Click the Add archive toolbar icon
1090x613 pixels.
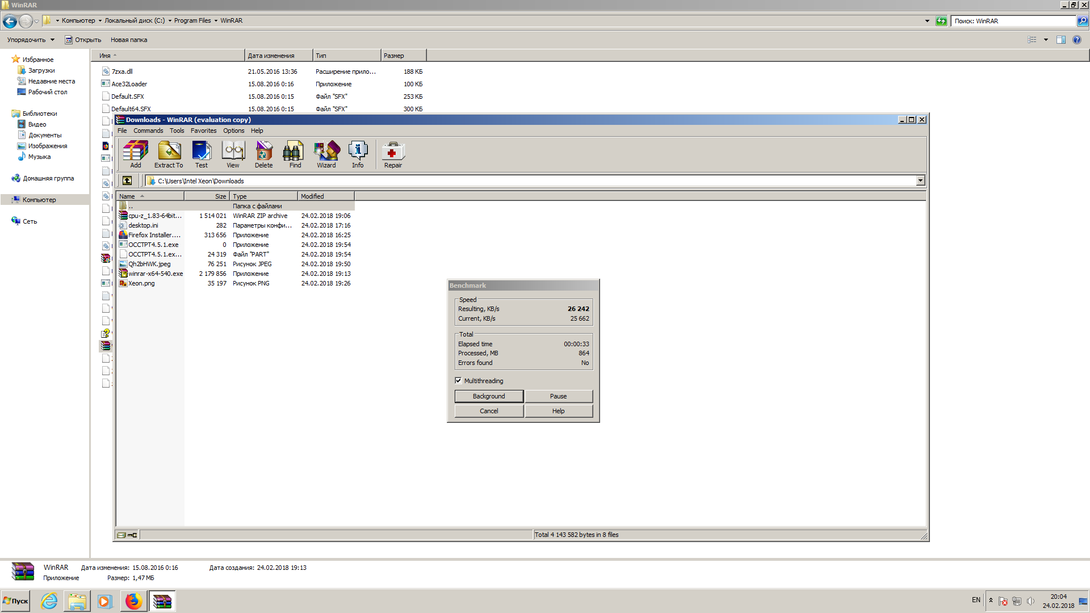point(136,154)
